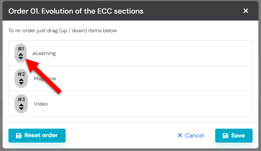Select the eLearning item

coord(44,54)
